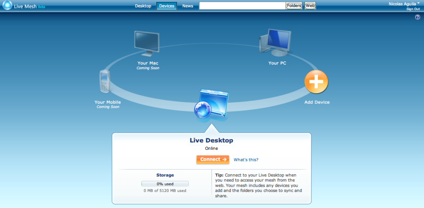Click the Coming Soon text under Your Mobile
The width and height of the screenshot is (424, 208).
point(108,107)
